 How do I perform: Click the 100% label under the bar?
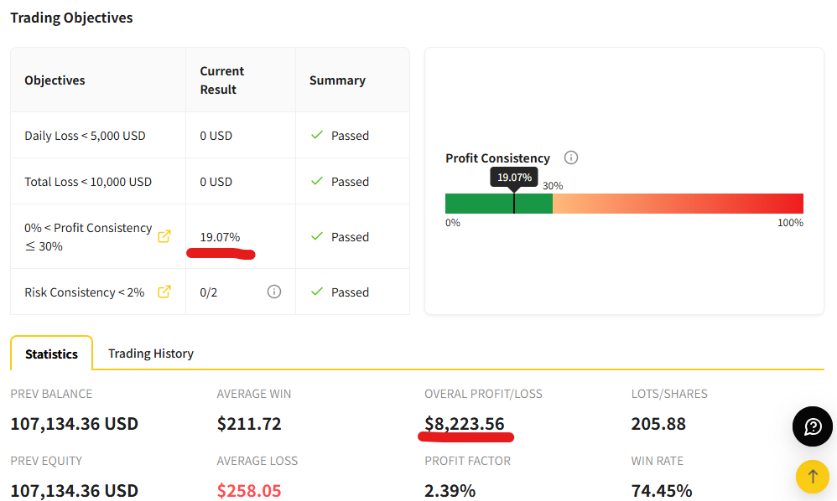coord(790,222)
